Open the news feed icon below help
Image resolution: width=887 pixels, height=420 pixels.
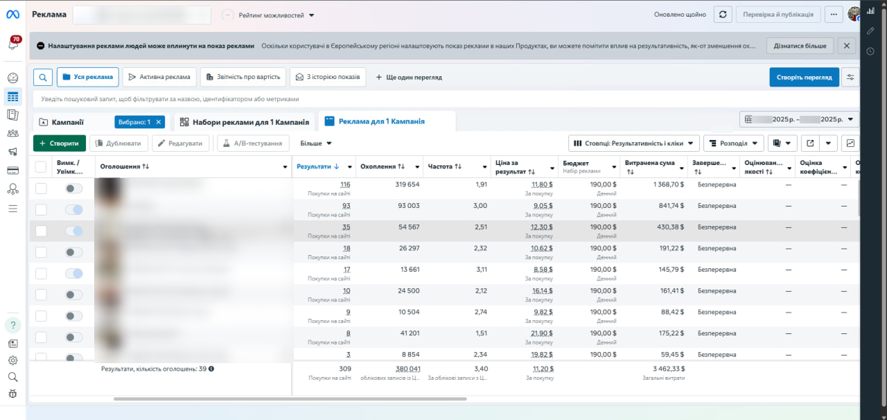pyautogui.click(x=12, y=343)
